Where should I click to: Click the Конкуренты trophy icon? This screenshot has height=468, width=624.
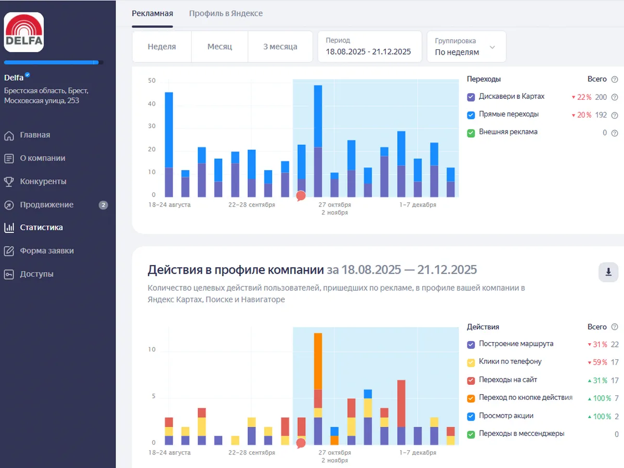pos(9,182)
